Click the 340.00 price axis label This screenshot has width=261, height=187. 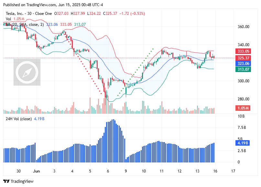click(x=243, y=45)
